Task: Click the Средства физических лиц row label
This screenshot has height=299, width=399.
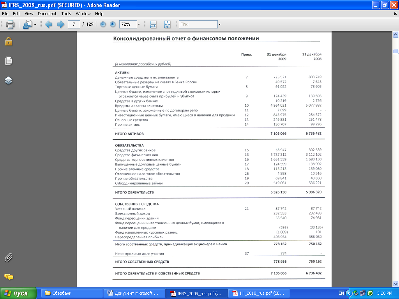Action: tap(137, 155)
